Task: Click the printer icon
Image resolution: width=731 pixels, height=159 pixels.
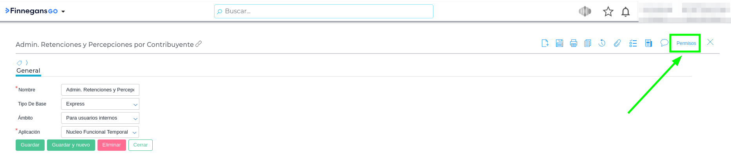Action: 573,43
